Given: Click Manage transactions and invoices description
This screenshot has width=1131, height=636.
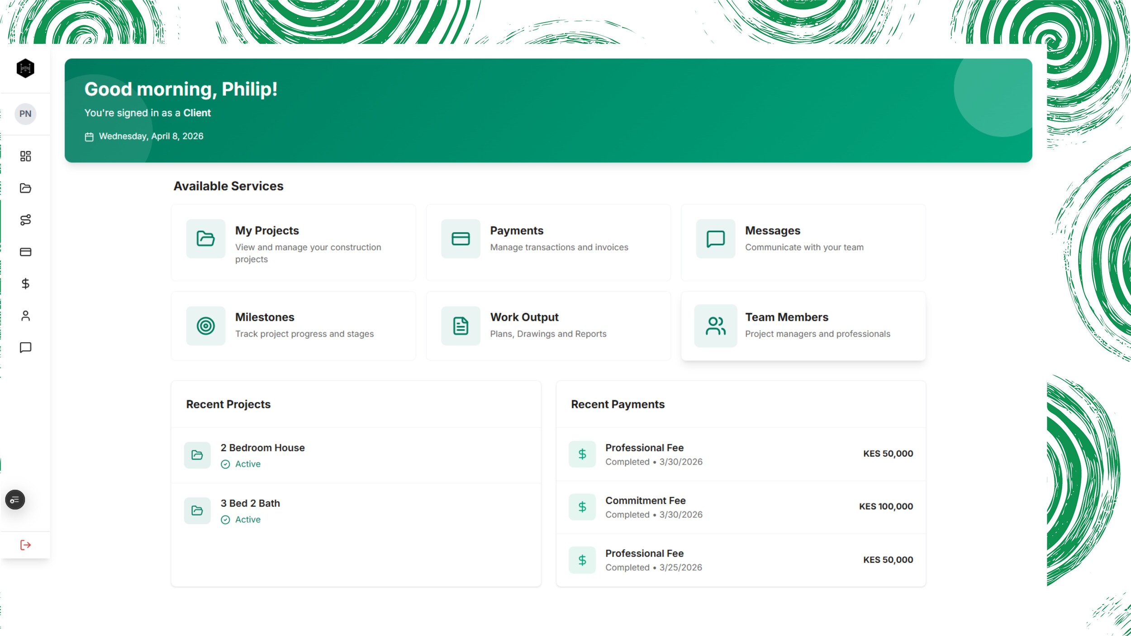Looking at the screenshot, I should point(559,247).
